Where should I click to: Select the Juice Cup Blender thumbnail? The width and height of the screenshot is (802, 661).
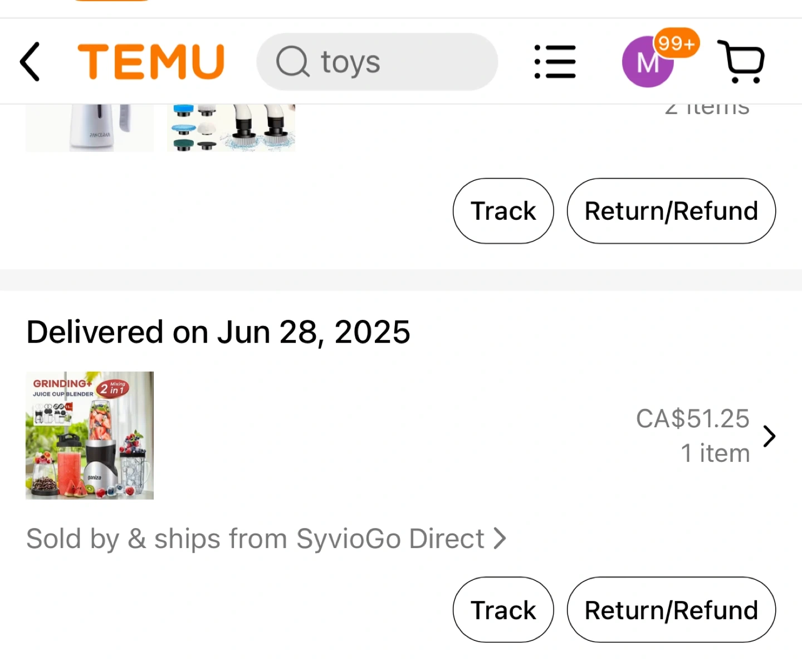[90, 435]
